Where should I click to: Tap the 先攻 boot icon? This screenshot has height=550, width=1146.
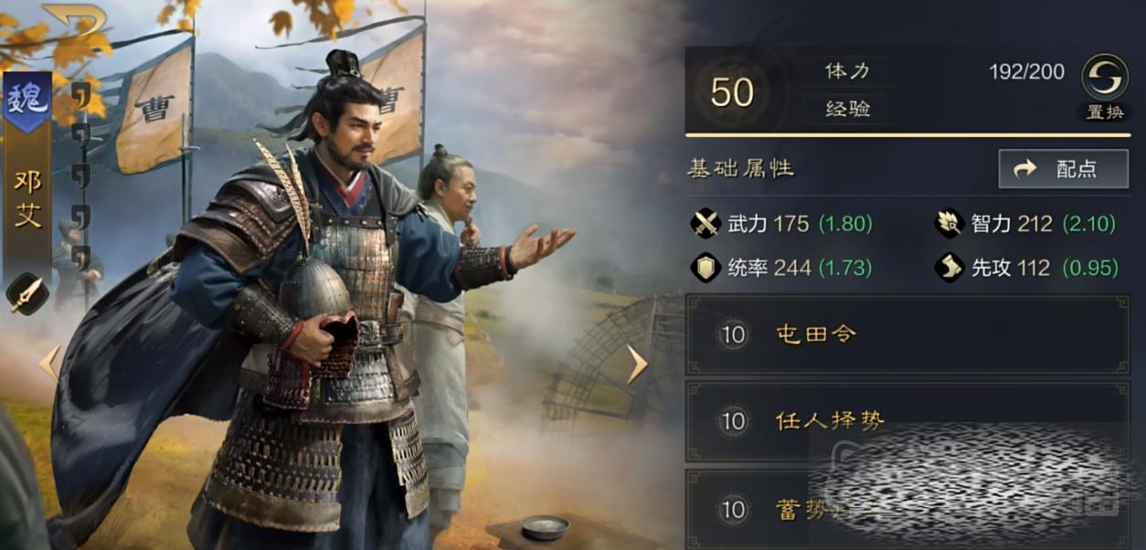949,267
